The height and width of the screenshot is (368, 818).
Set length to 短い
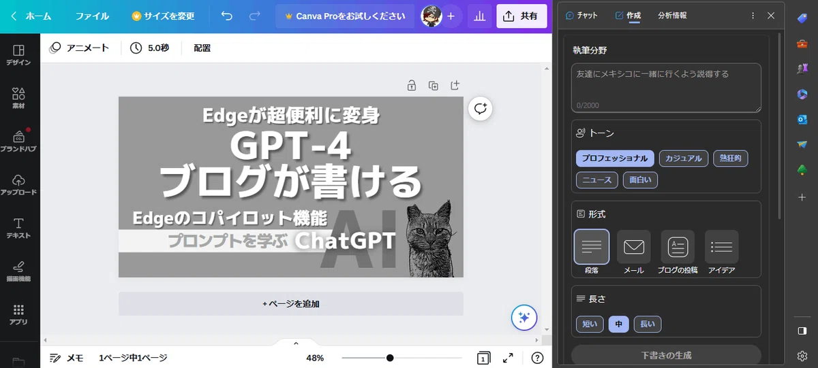590,324
